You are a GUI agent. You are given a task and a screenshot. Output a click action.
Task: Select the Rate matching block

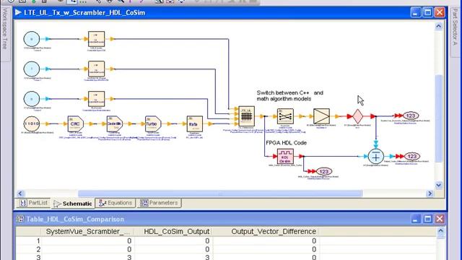pyautogui.click(x=194, y=123)
